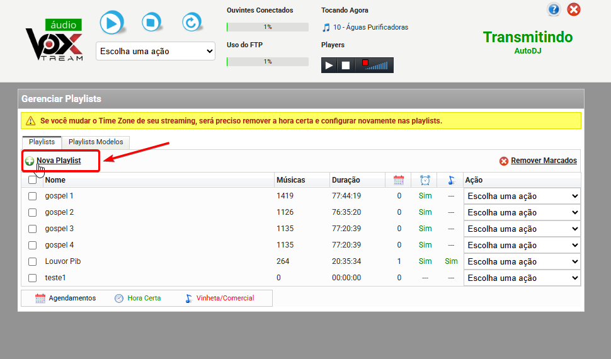Screen dimensions: 611x359
Task: Click the blue stop streaming icon
Action: (x=151, y=23)
